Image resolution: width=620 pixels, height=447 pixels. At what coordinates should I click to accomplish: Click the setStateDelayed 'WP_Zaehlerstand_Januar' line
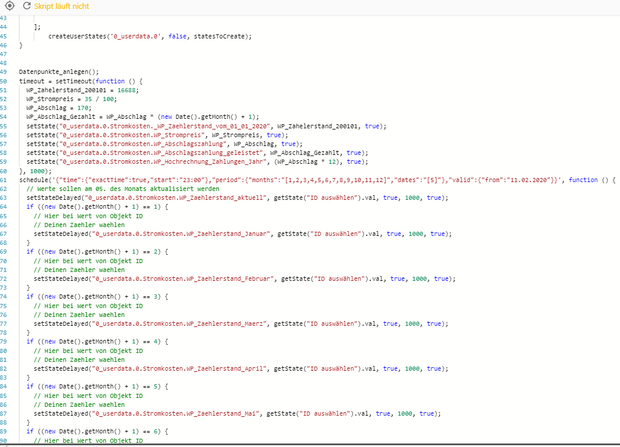click(243, 234)
